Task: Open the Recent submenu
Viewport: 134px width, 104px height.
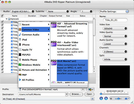Action: pos(34,24)
